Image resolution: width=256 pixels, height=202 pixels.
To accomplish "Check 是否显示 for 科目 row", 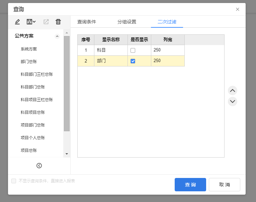I will pyautogui.click(x=133, y=50).
